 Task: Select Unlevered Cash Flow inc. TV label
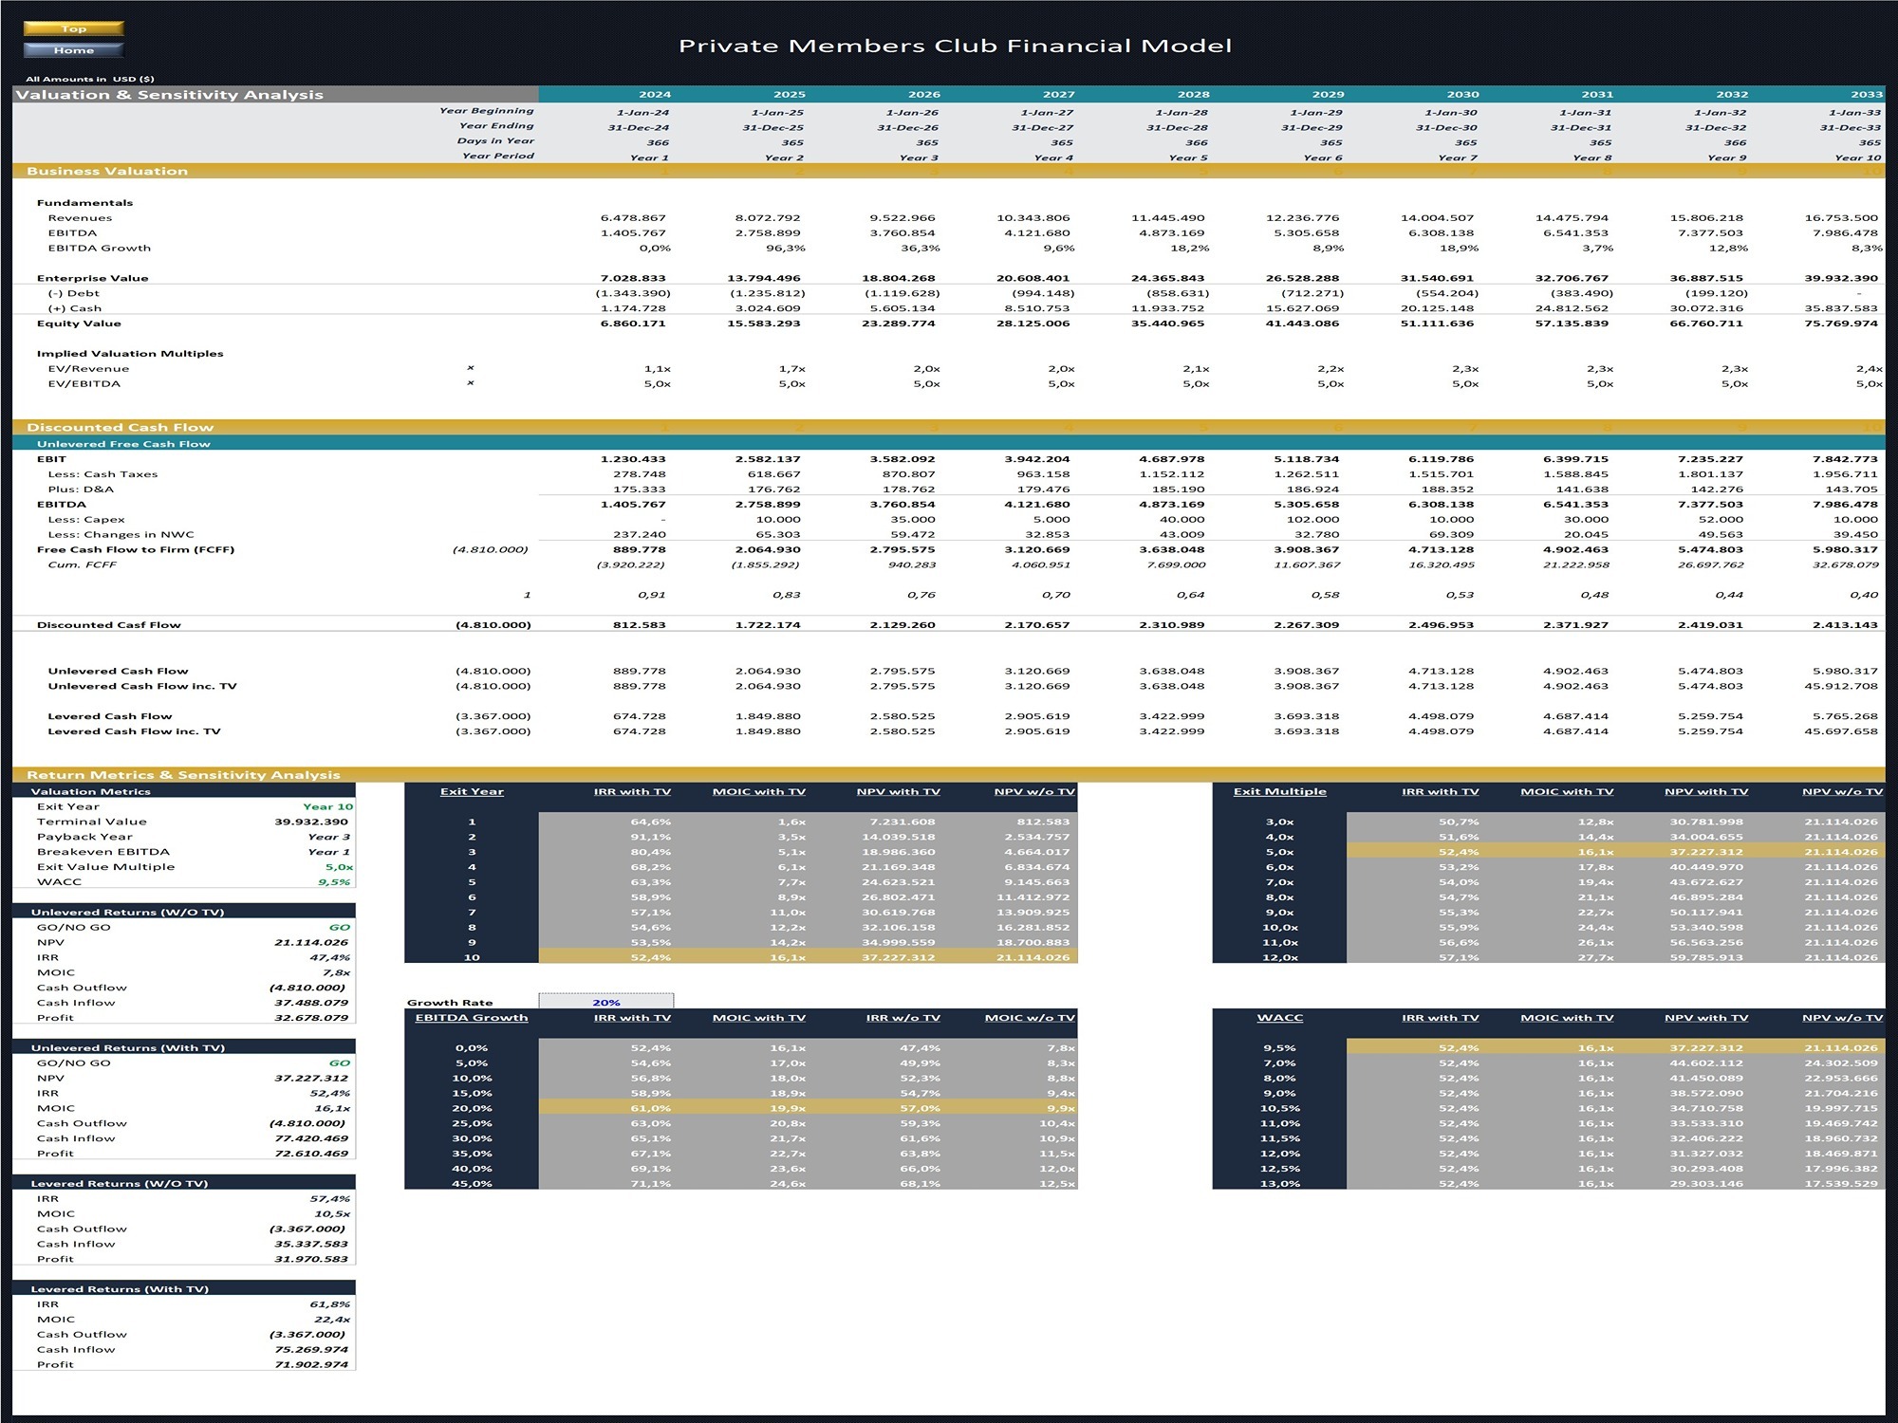coord(142,686)
